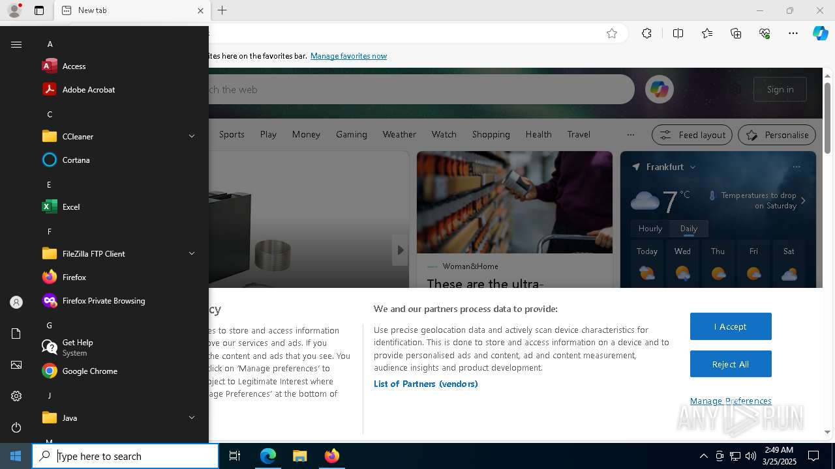
Task: Click the Windows Start button
Action: (x=16, y=456)
